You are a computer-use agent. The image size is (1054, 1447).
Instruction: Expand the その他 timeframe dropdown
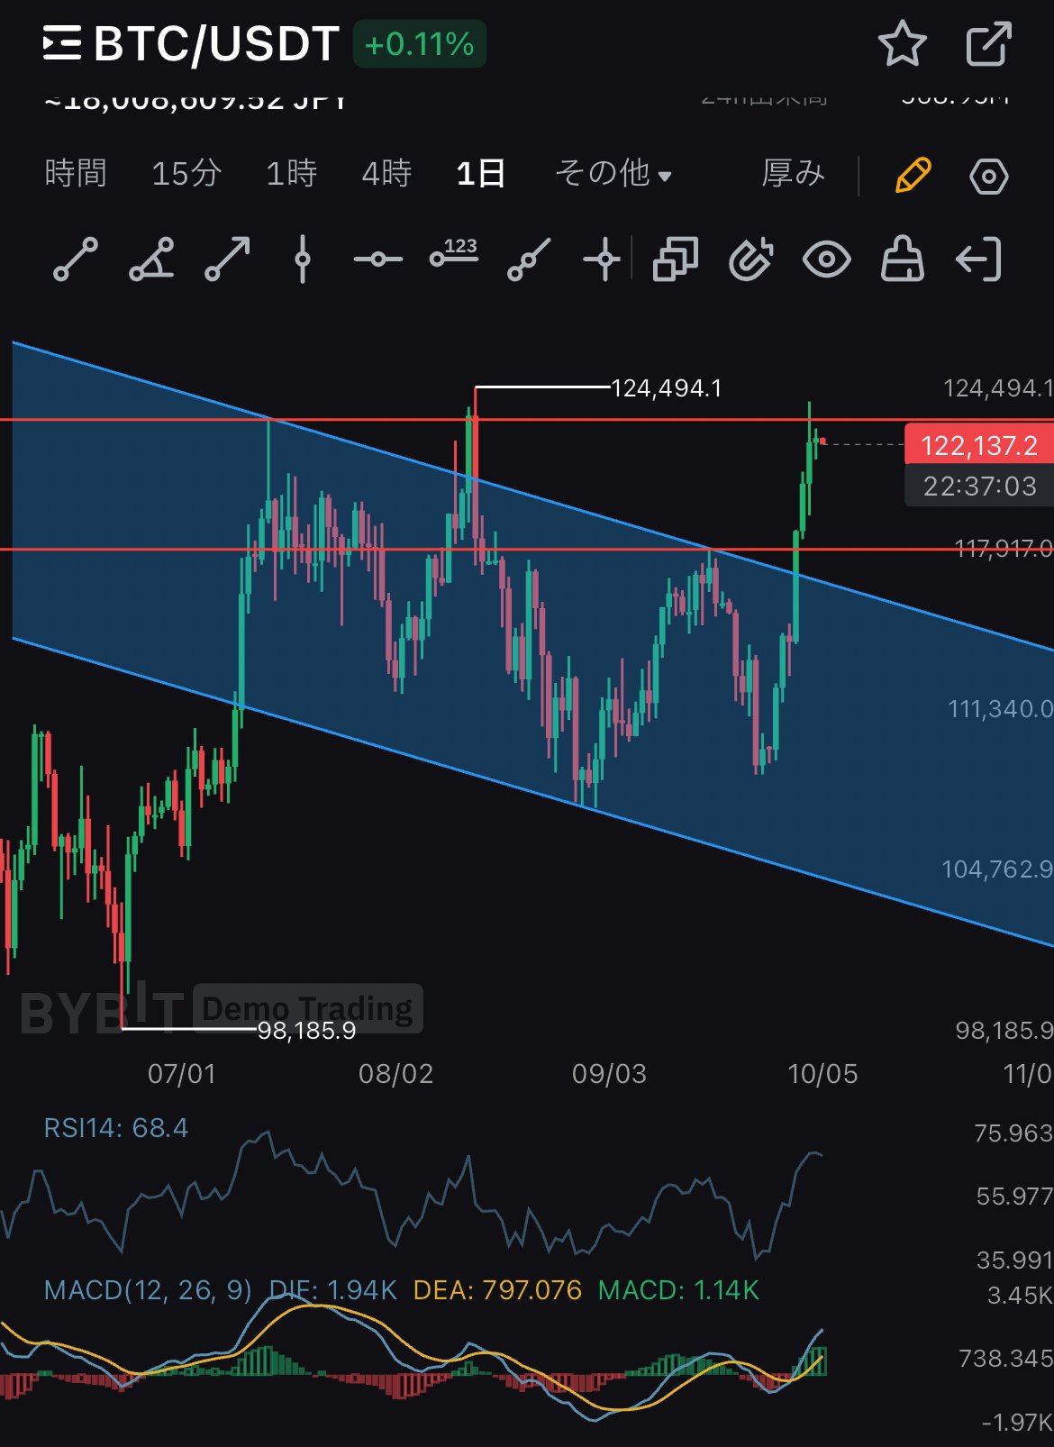coord(613,173)
